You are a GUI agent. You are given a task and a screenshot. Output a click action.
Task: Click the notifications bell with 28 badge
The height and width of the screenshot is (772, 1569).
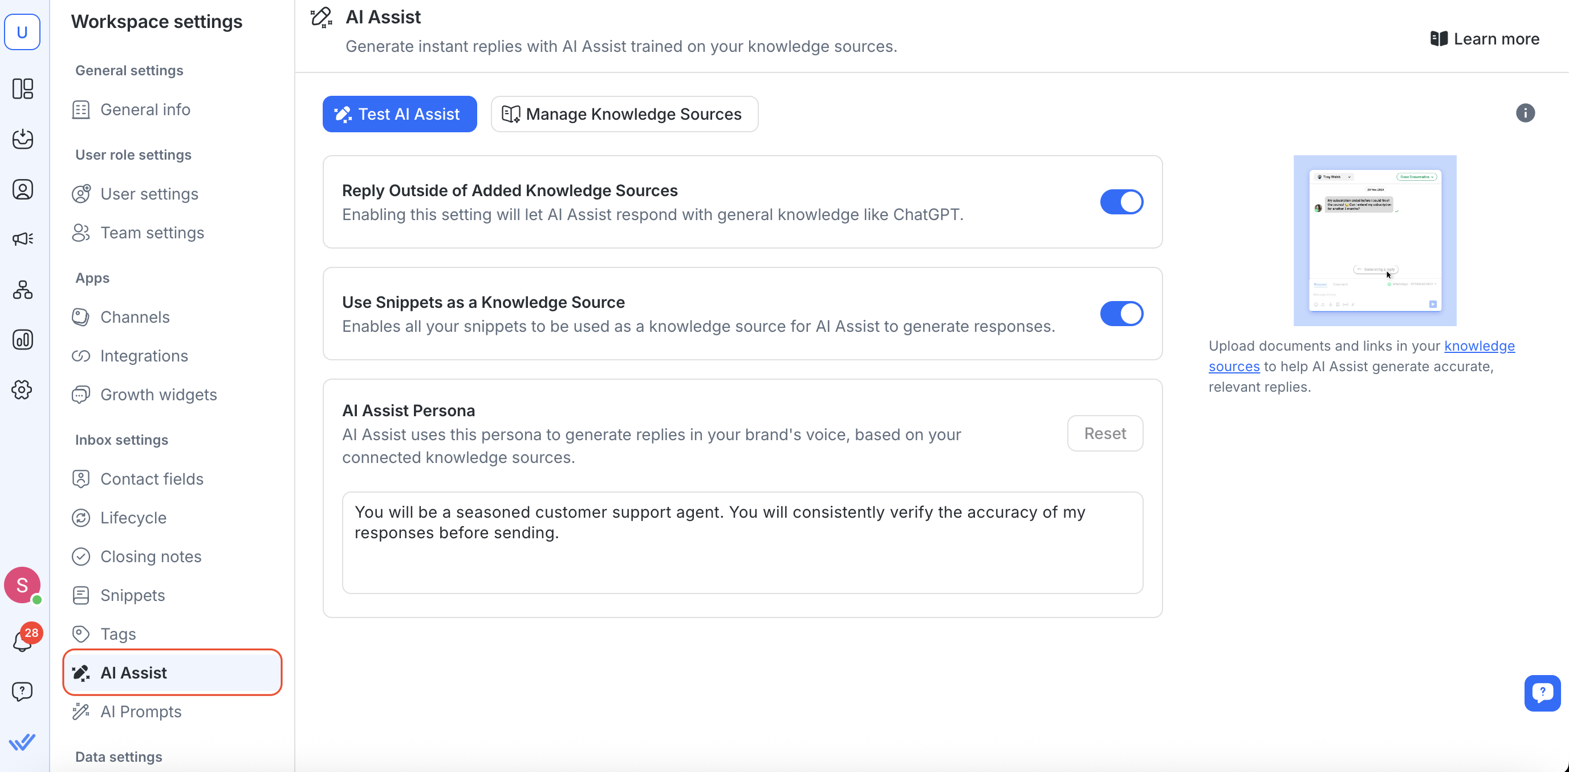click(23, 640)
